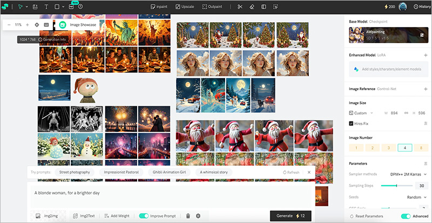Open the pointer tool dropdown arrow
The width and height of the screenshot is (432, 223).
[x=26, y=7]
